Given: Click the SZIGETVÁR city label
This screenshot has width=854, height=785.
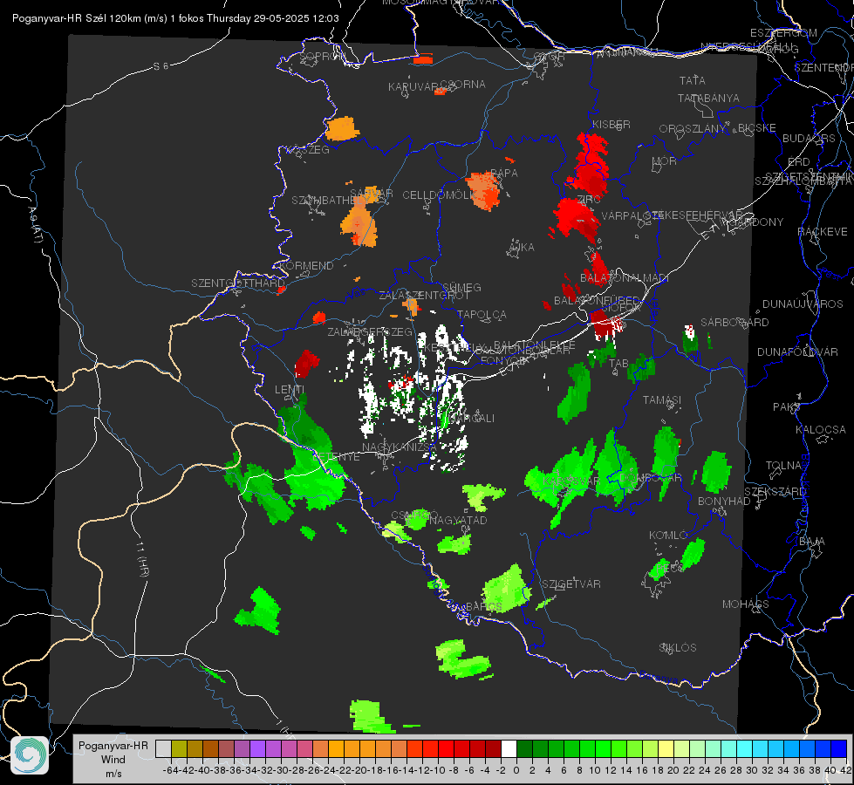Looking at the screenshot, I should pos(571,584).
